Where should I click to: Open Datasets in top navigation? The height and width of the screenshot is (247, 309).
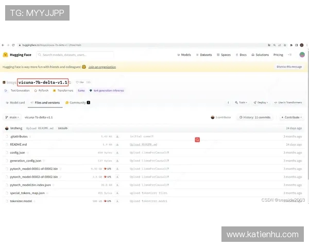click(x=204, y=55)
